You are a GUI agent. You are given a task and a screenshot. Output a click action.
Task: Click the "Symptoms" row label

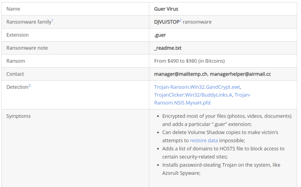tap(19, 116)
